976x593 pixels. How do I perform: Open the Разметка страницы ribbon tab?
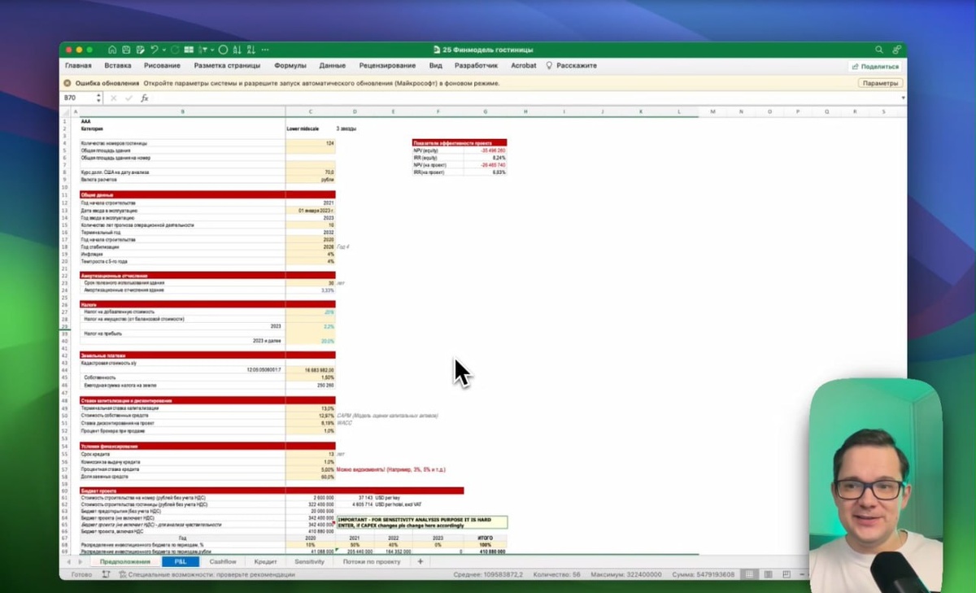click(227, 65)
